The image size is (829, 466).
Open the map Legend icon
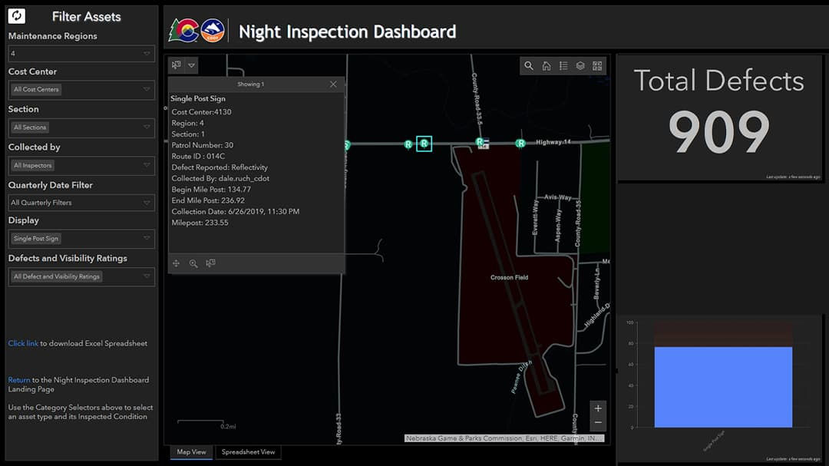point(563,66)
